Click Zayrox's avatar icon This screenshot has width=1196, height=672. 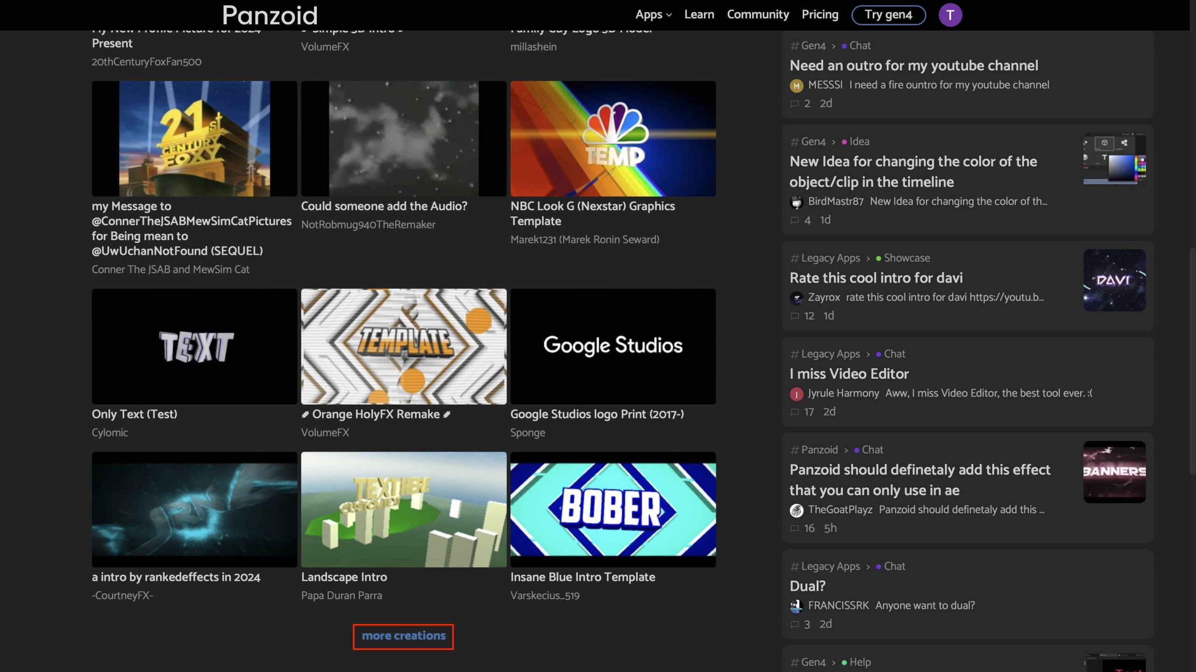pyautogui.click(x=796, y=297)
